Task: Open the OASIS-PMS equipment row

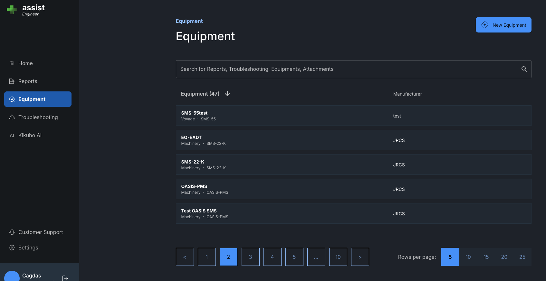Action: tap(354, 189)
